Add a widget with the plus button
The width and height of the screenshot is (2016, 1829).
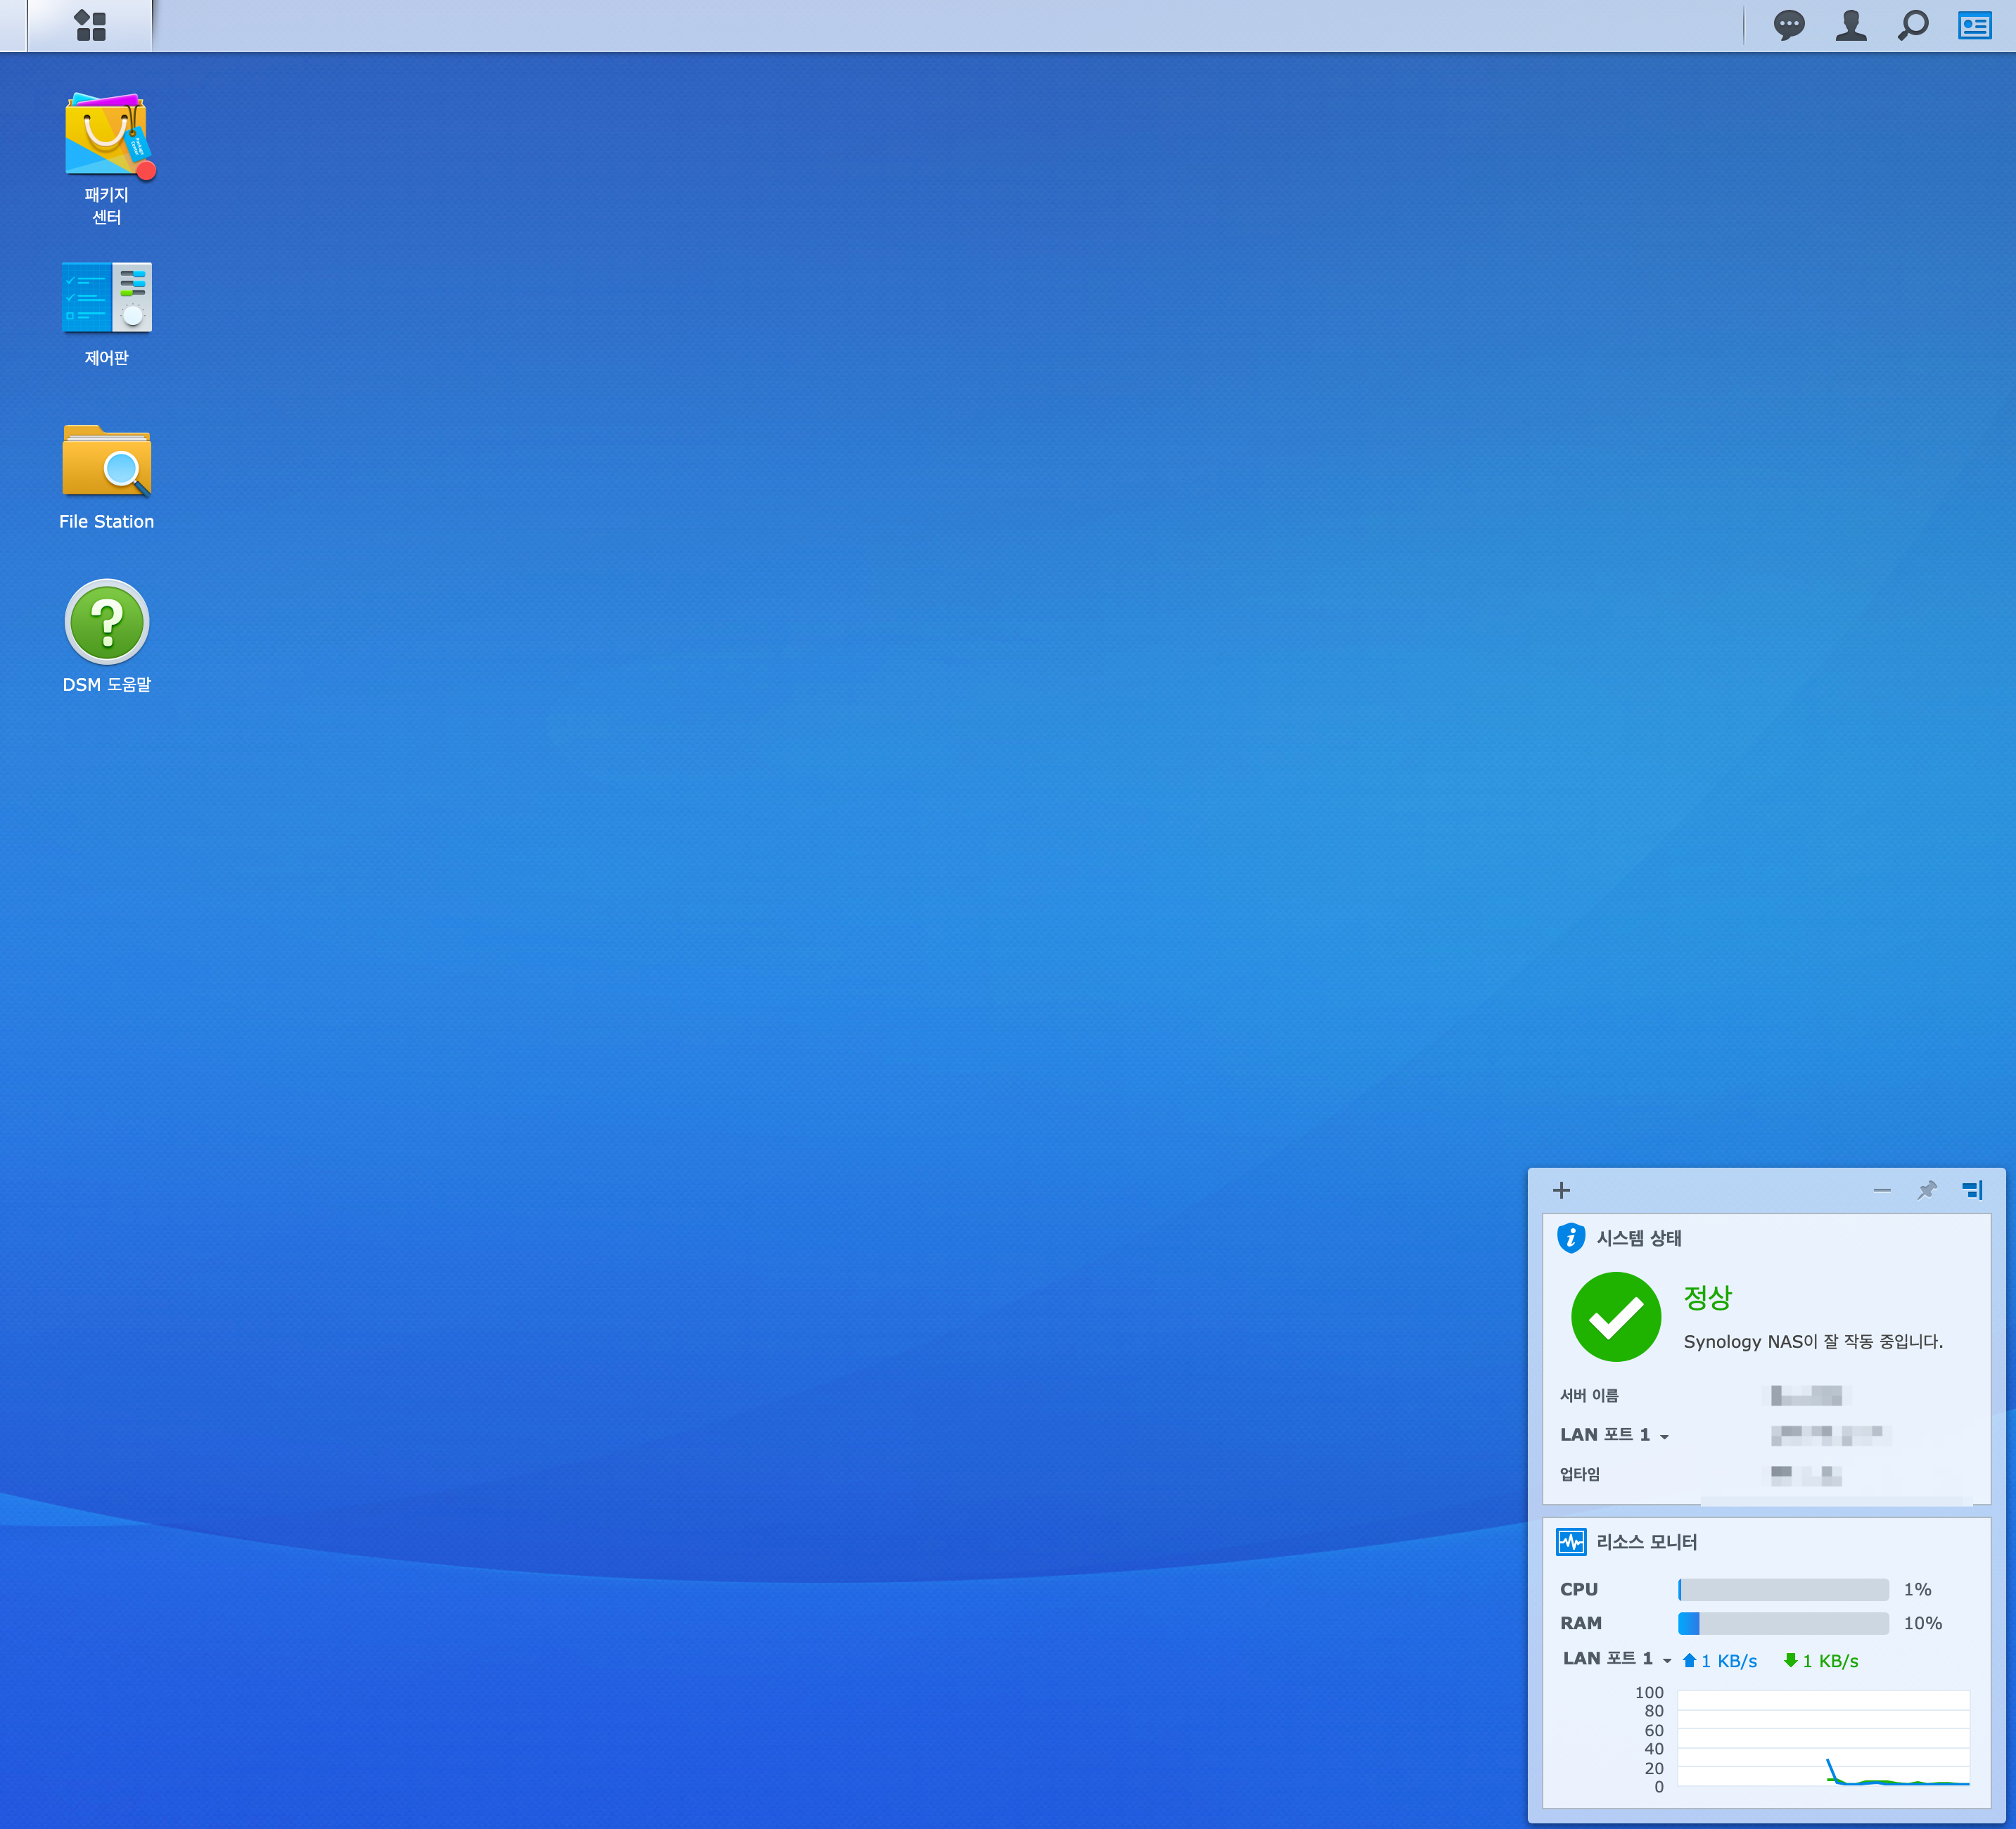pos(1561,1190)
